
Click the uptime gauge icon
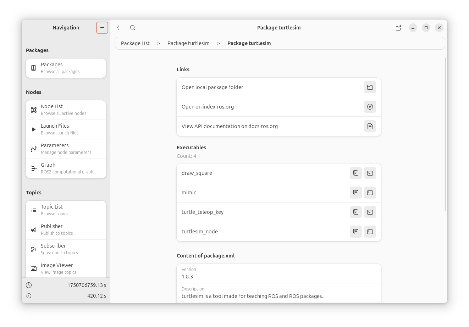coord(29,296)
